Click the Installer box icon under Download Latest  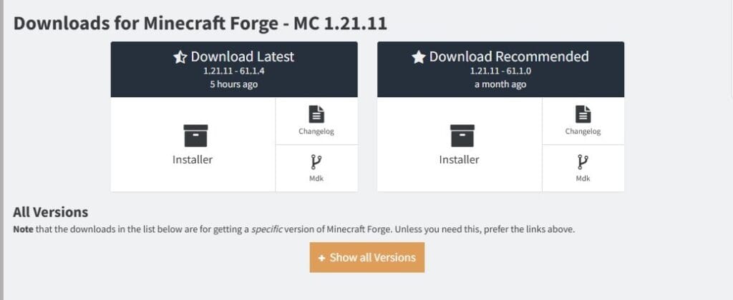point(195,134)
